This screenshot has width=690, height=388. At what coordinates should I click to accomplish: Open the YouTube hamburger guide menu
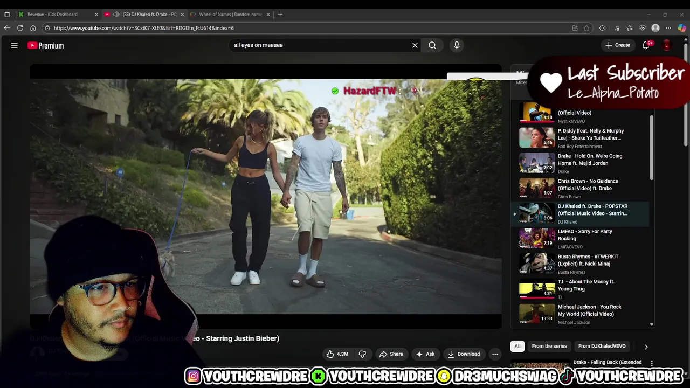coord(15,45)
